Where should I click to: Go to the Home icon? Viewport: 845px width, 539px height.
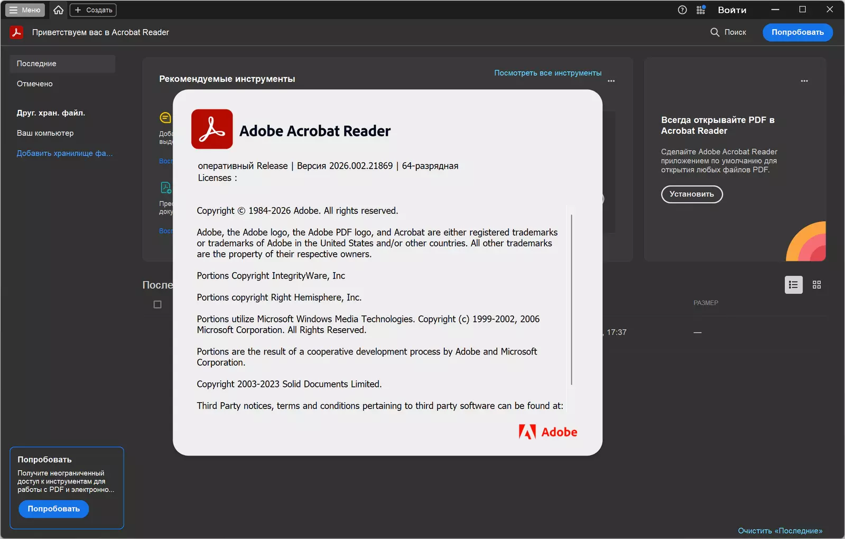(x=59, y=10)
